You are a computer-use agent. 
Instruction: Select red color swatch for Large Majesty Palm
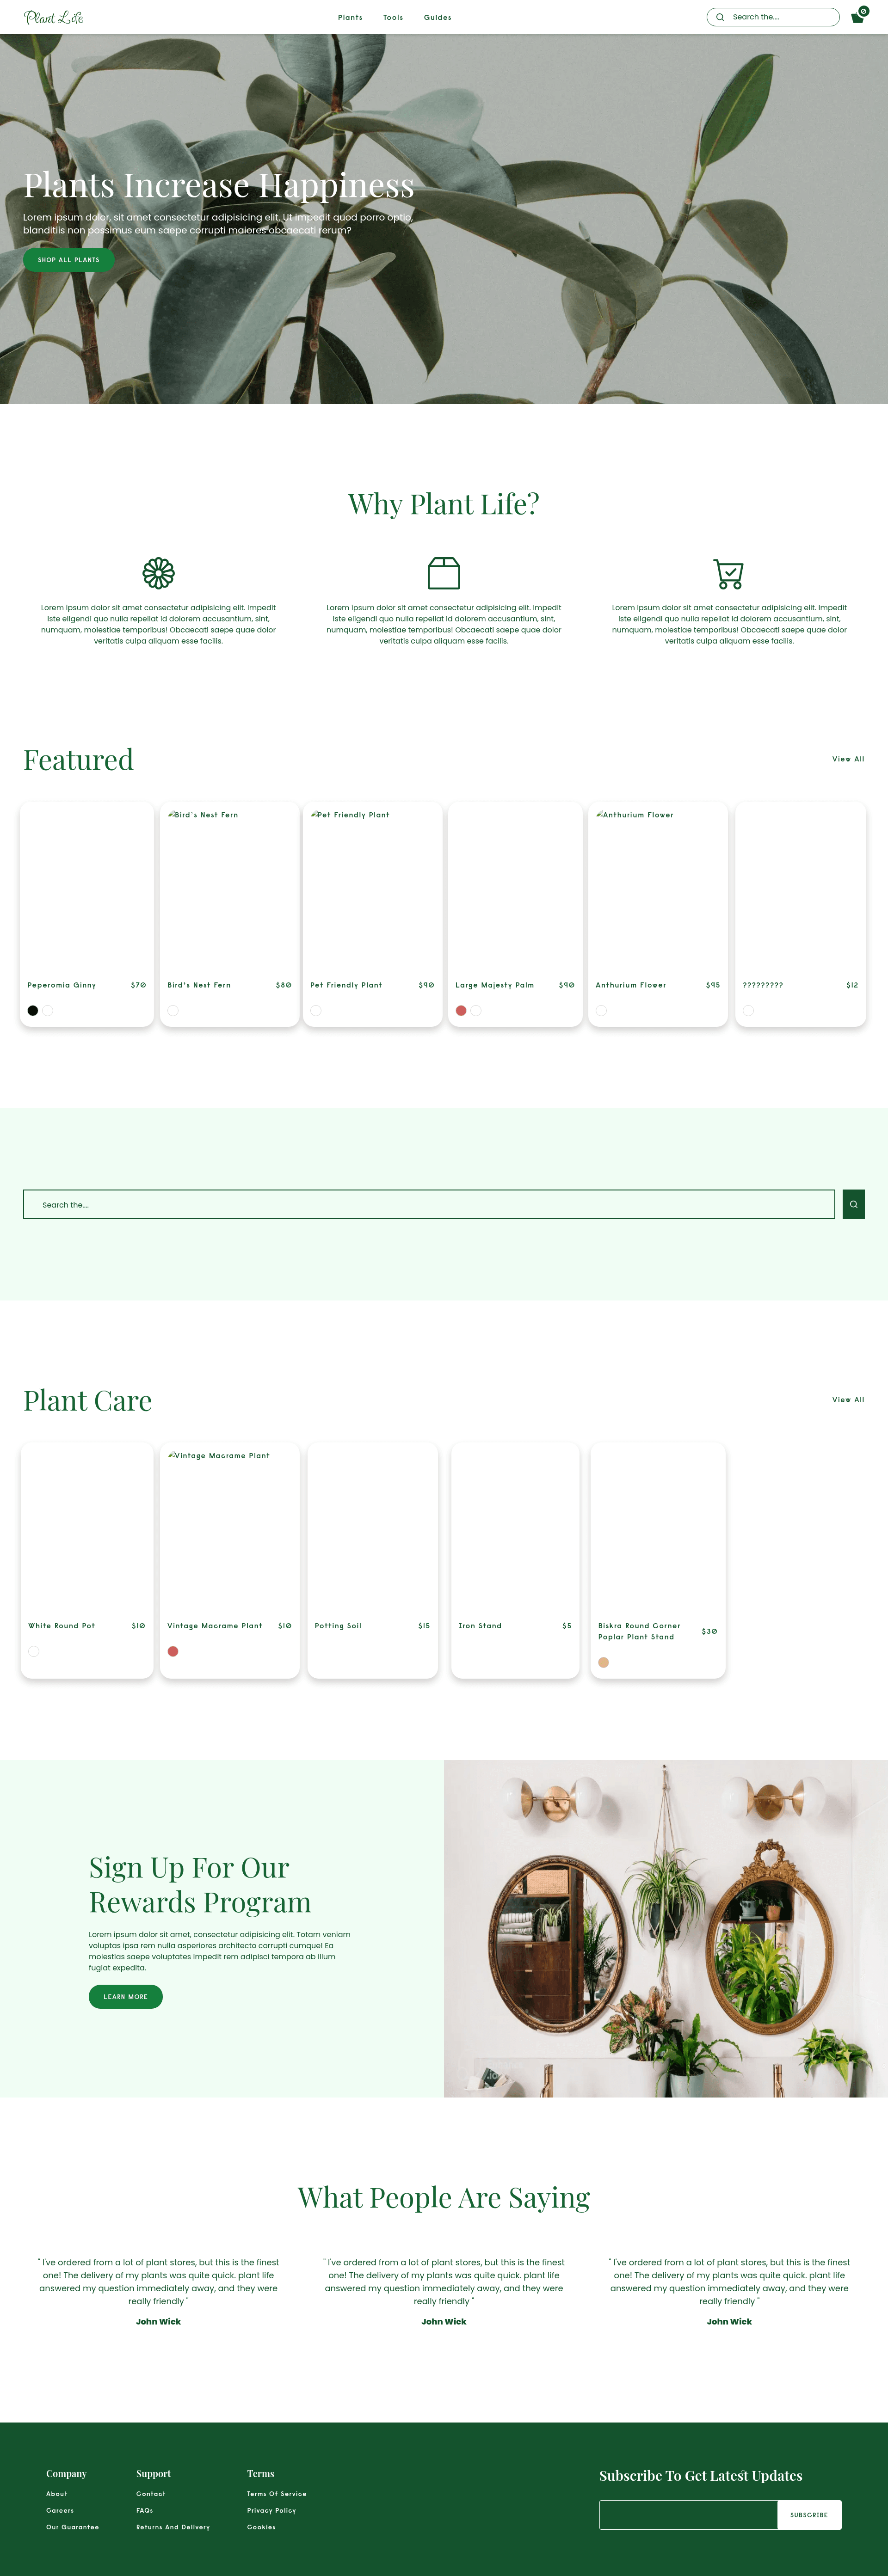coord(461,1011)
